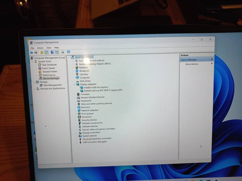Toggle the Show/Hide Action Pane icon
This screenshot has width=242, height=181.
pyautogui.click(x=57, y=52)
